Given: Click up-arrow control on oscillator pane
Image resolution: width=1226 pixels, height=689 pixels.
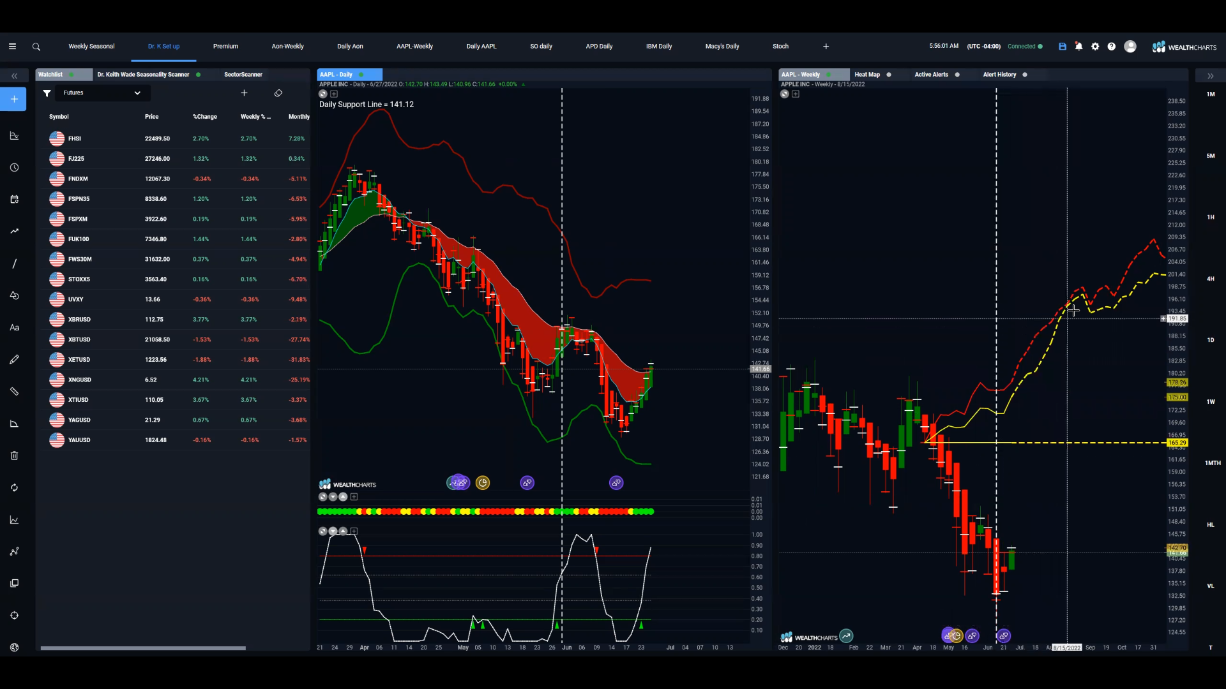Looking at the screenshot, I should click(x=344, y=531).
